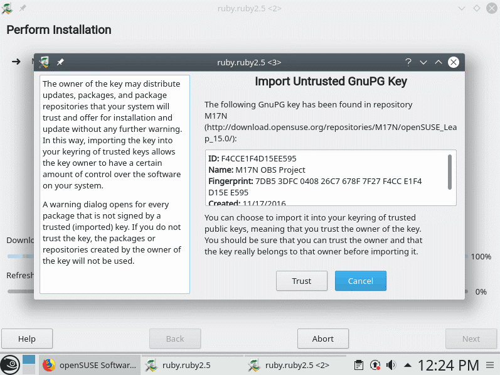Click the repository URL text
Screen dimensions: 500x375
tap(331, 133)
